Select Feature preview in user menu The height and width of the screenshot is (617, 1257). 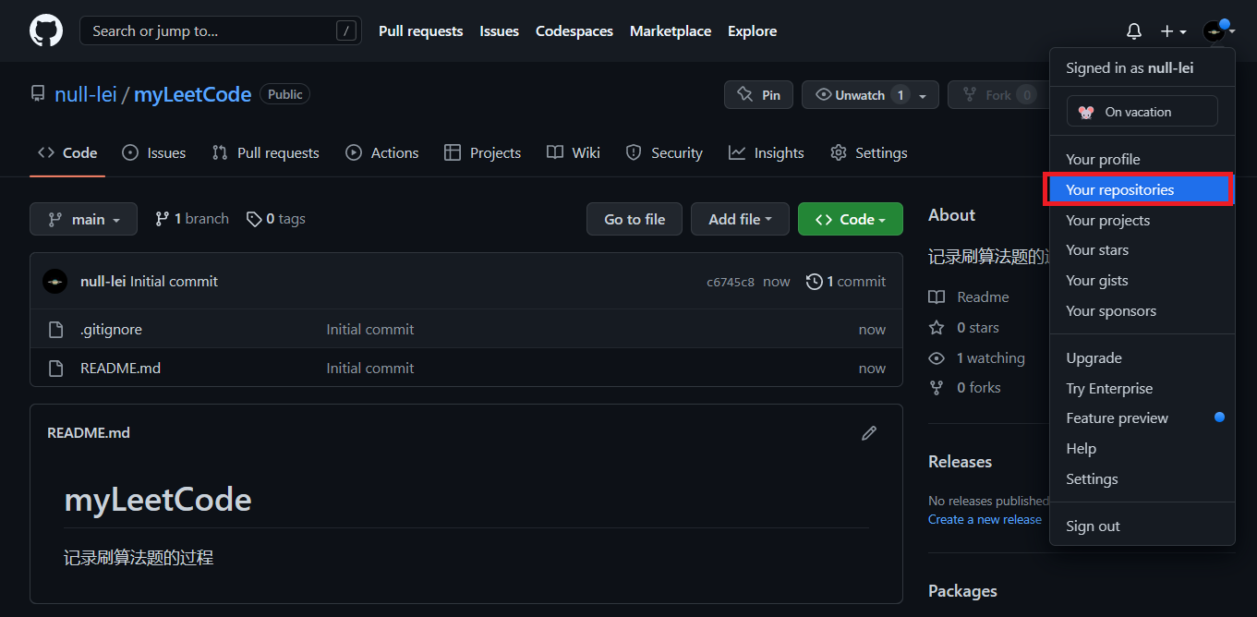(1142, 418)
